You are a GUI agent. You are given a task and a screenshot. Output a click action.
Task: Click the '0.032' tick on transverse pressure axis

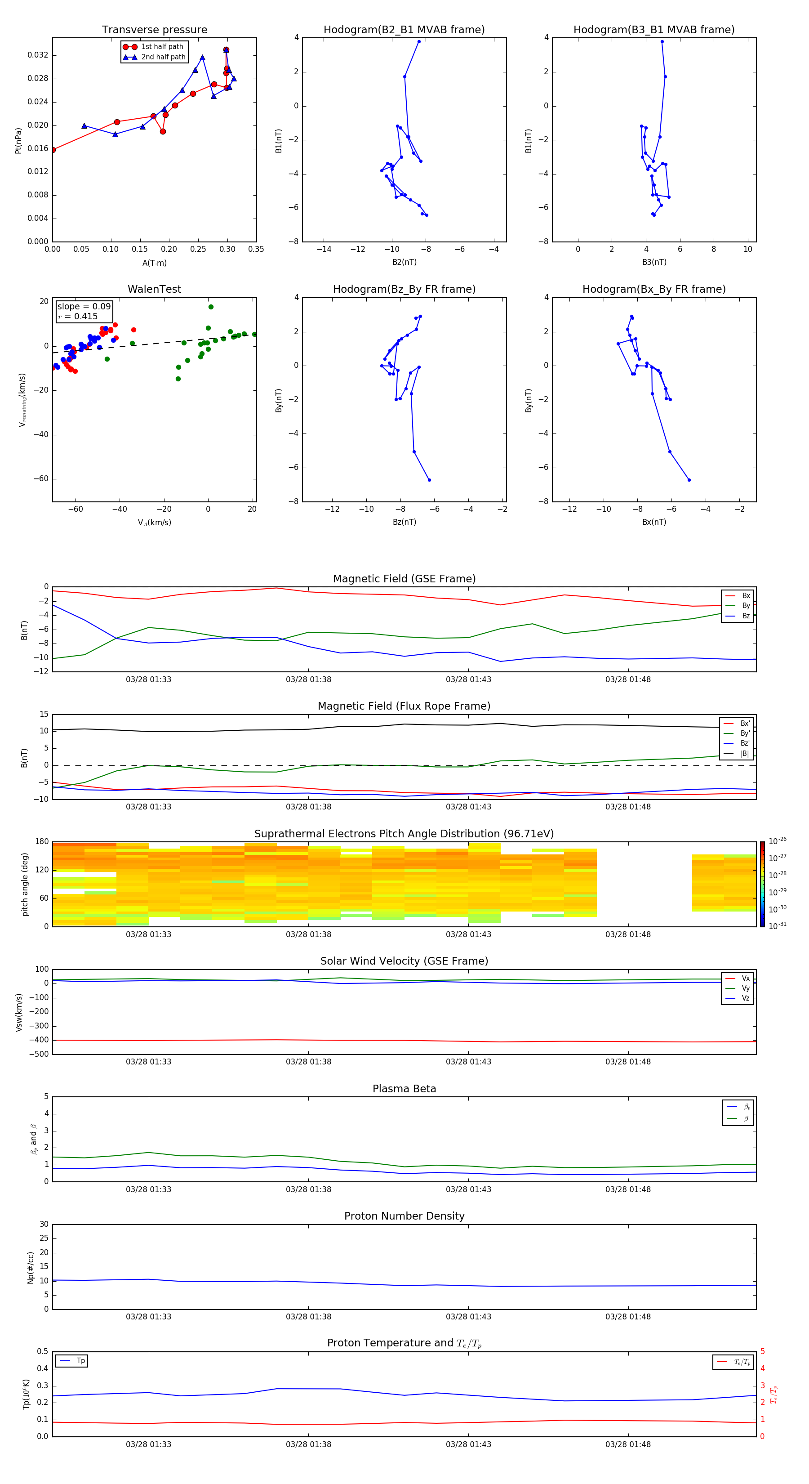pos(38,55)
